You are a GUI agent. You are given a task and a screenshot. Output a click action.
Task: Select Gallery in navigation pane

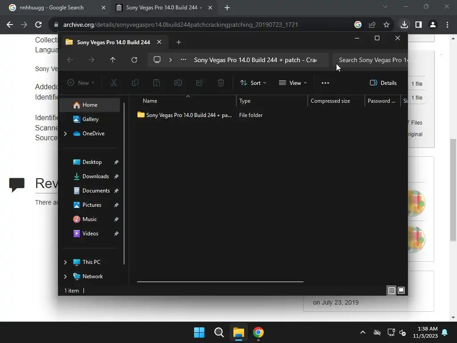tap(90, 119)
